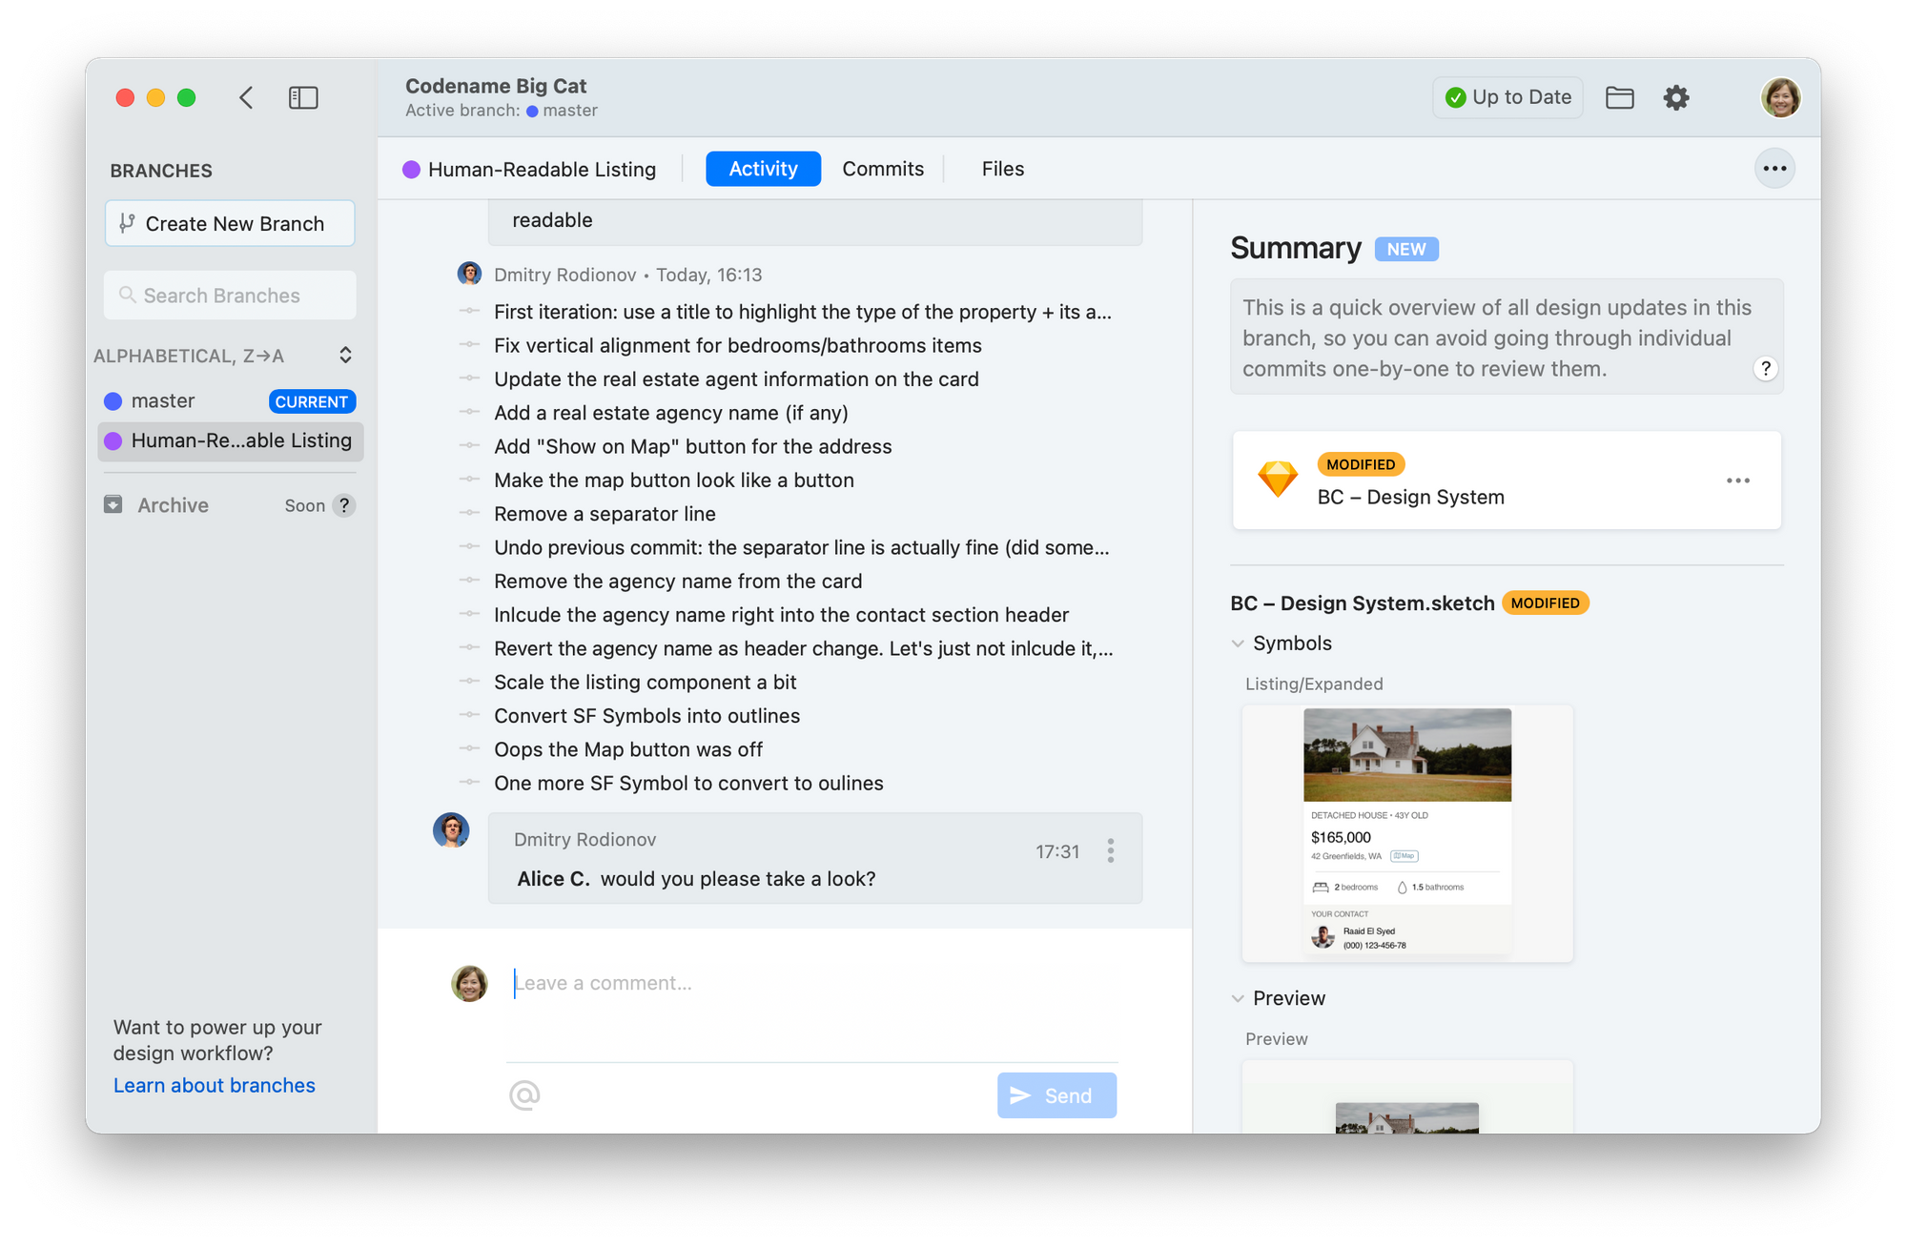Click the Alice C. mention in comment

point(553,879)
